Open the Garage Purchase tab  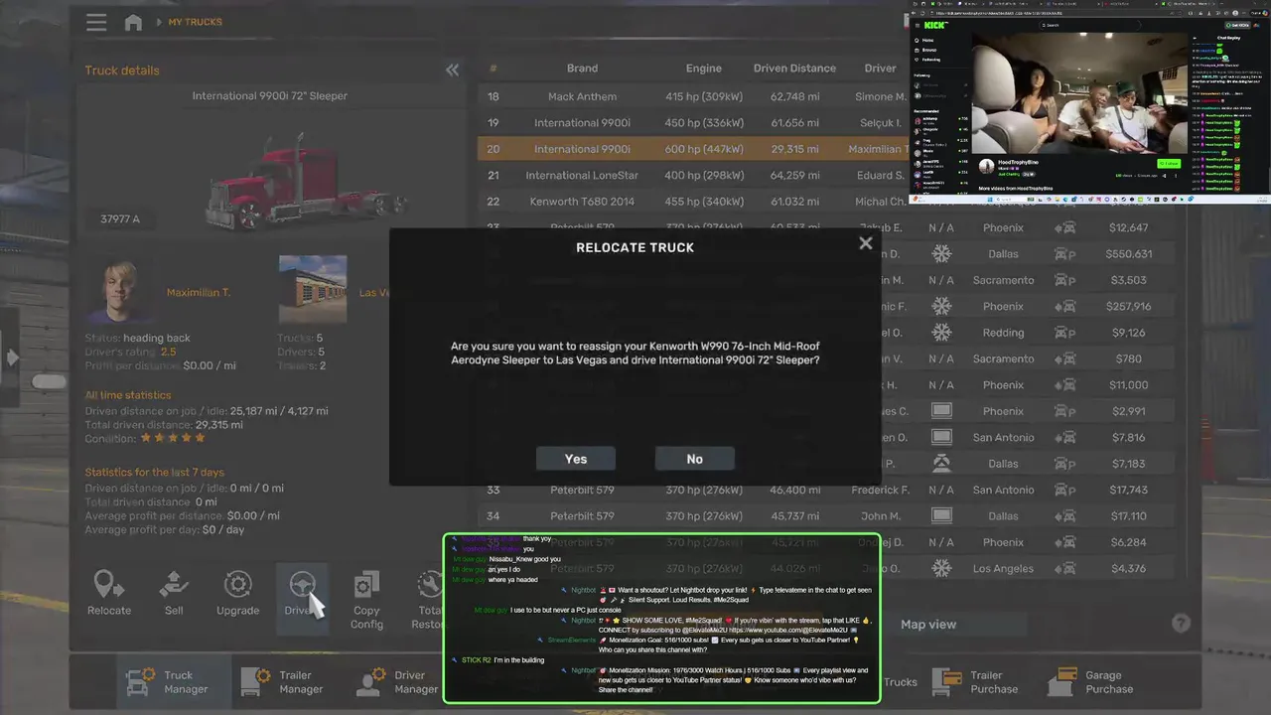click(1089, 682)
